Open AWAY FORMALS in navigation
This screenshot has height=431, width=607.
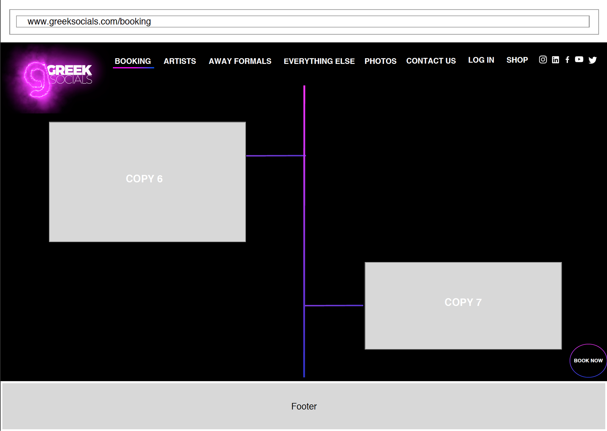tap(240, 61)
